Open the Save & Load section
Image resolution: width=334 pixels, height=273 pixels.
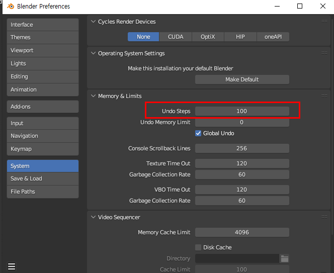point(43,178)
